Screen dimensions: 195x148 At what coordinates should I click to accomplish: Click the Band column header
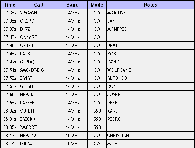[73, 5]
